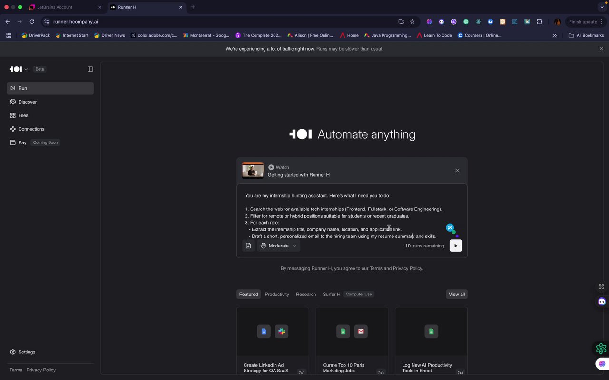
Task: Open the Terms link in sidebar footer
Action: (16, 370)
